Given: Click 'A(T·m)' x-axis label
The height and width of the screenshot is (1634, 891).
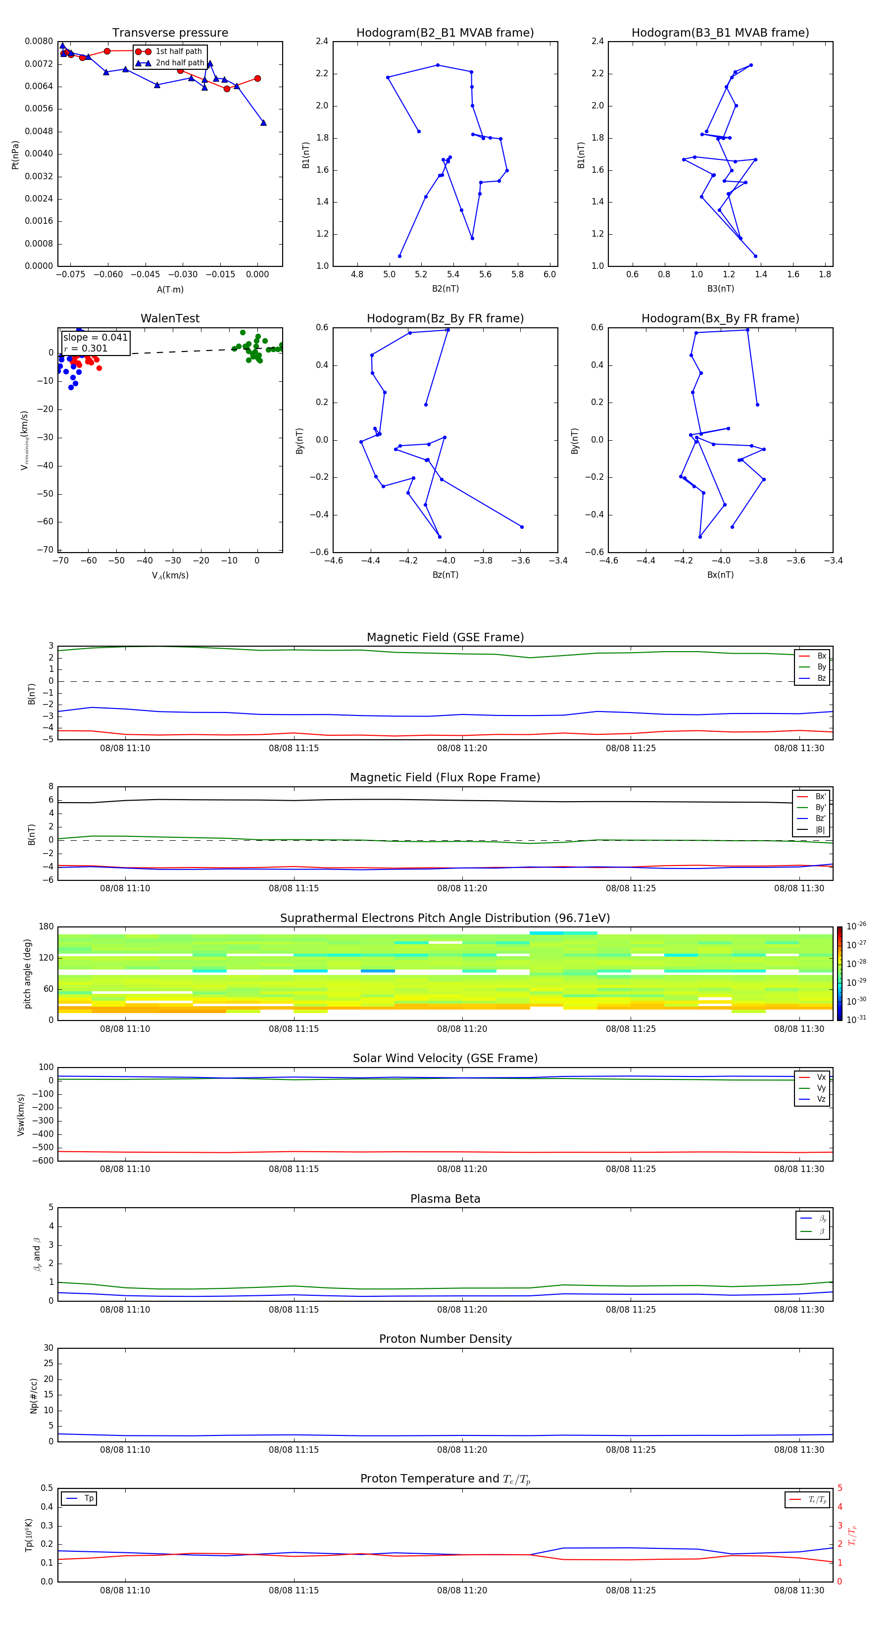Looking at the screenshot, I should click(x=170, y=289).
